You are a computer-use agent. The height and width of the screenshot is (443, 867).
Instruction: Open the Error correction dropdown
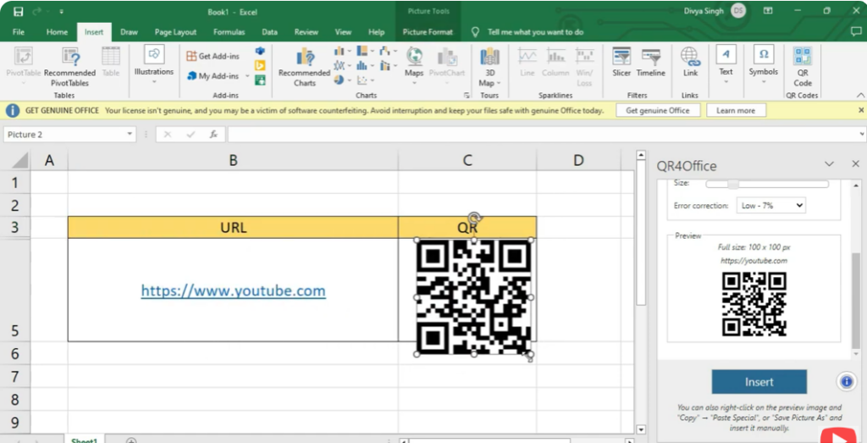(x=770, y=206)
